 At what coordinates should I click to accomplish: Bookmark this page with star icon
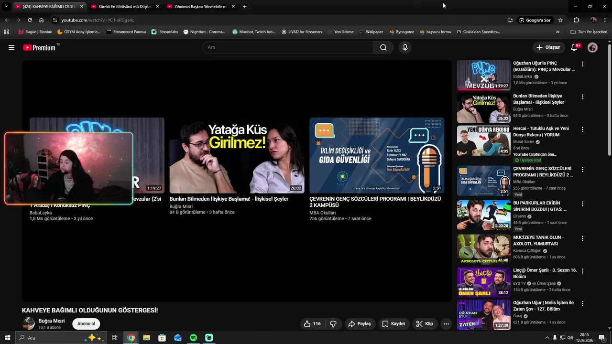point(560,20)
